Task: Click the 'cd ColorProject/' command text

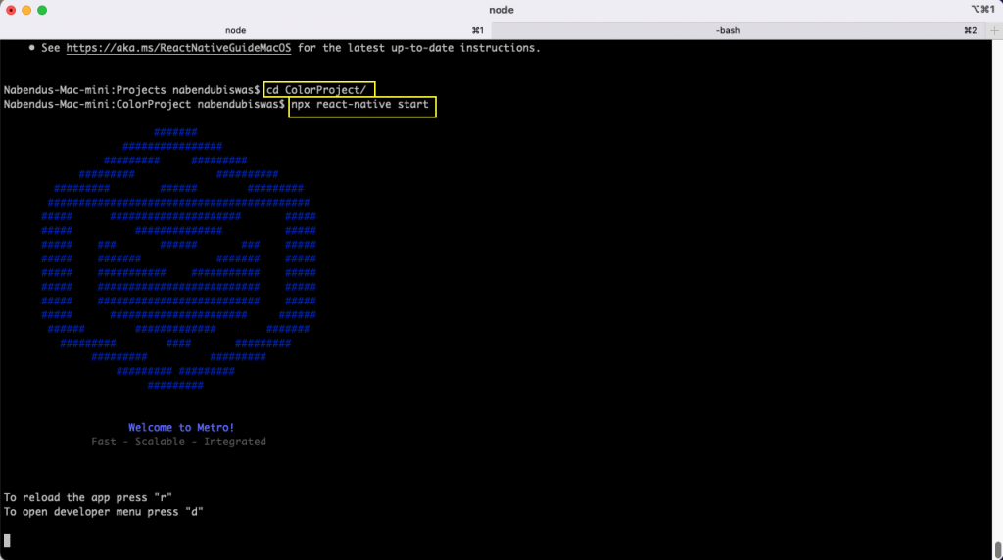Action: click(x=316, y=90)
